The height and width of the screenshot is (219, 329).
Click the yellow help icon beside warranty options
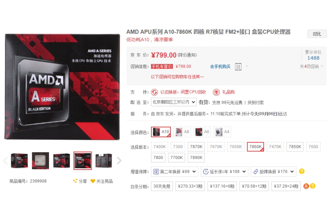[302, 171]
